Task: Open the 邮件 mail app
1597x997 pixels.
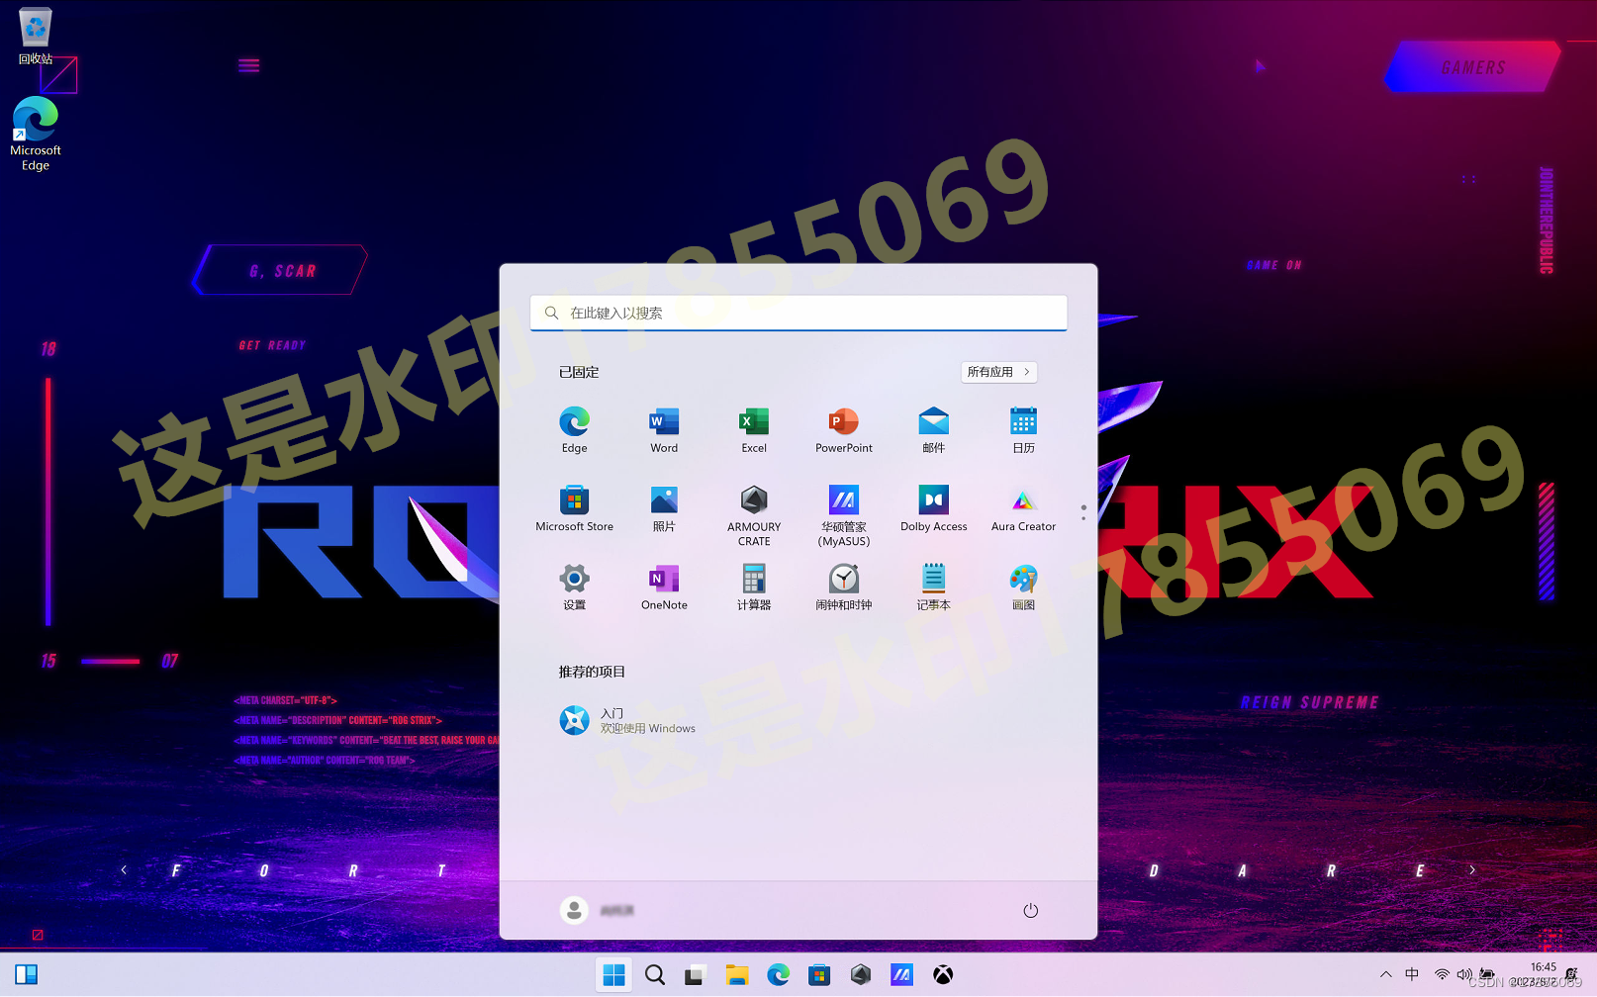Action: point(933,429)
